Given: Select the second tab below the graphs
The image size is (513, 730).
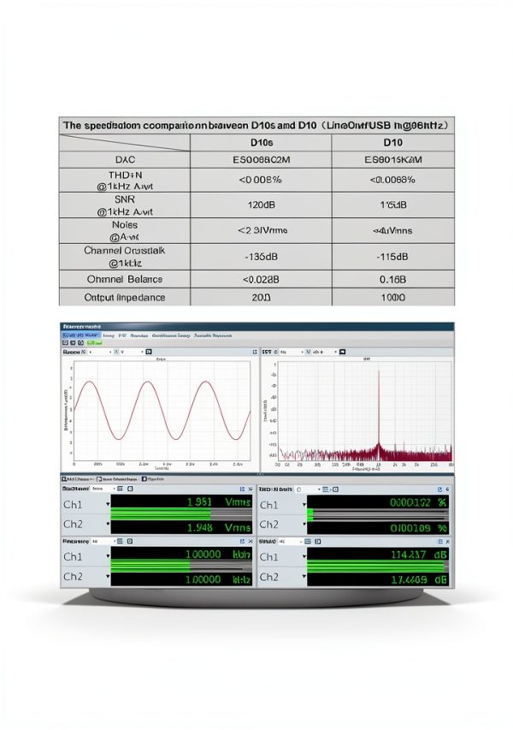Looking at the screenshot, I should (x=117, y=478).
